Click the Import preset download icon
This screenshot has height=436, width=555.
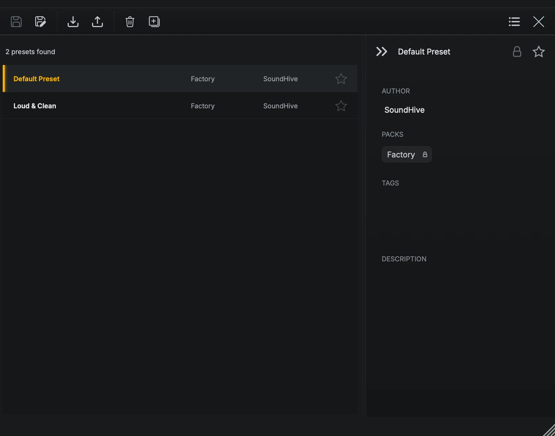[x=73, y=22]
